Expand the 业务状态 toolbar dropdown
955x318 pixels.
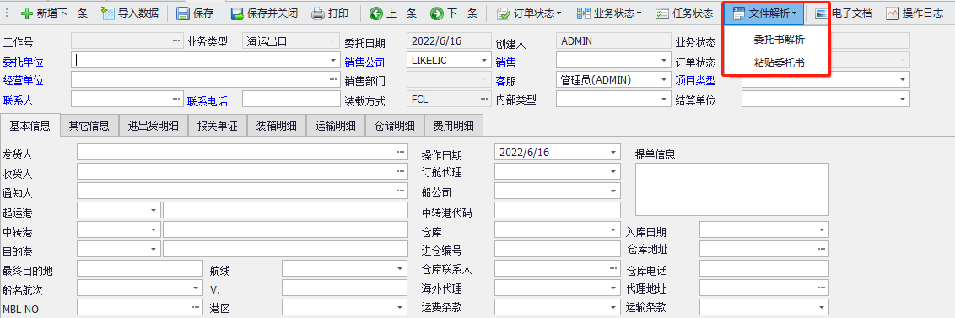click(x=609, y=13)
